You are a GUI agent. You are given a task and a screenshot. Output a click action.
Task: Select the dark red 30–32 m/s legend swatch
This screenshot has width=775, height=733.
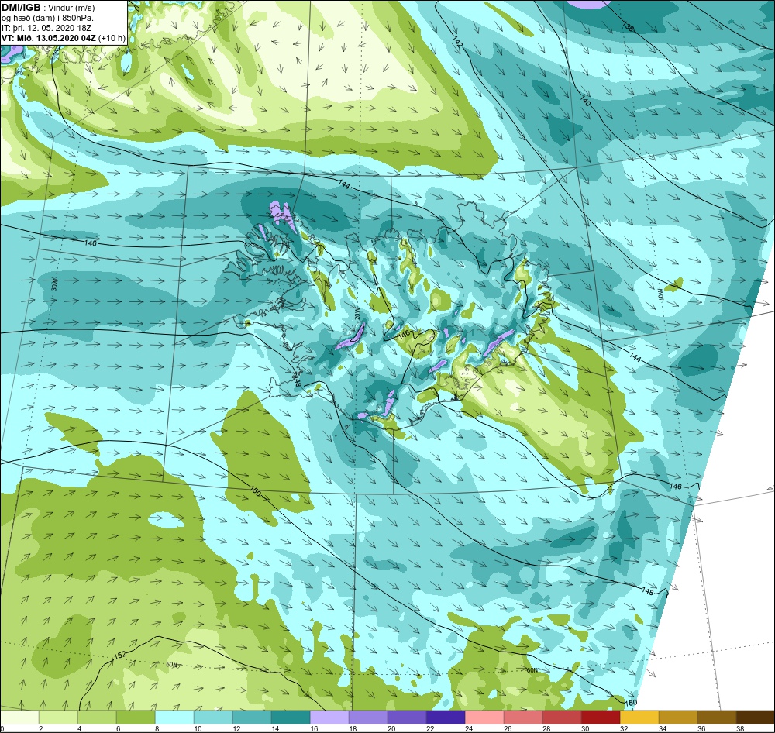point(601,718)
